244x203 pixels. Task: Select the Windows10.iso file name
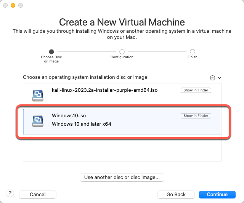pyautogui.click(x=69, y=116)
